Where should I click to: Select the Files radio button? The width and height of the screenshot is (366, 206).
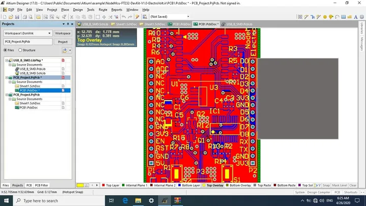[x=5, y=50]
